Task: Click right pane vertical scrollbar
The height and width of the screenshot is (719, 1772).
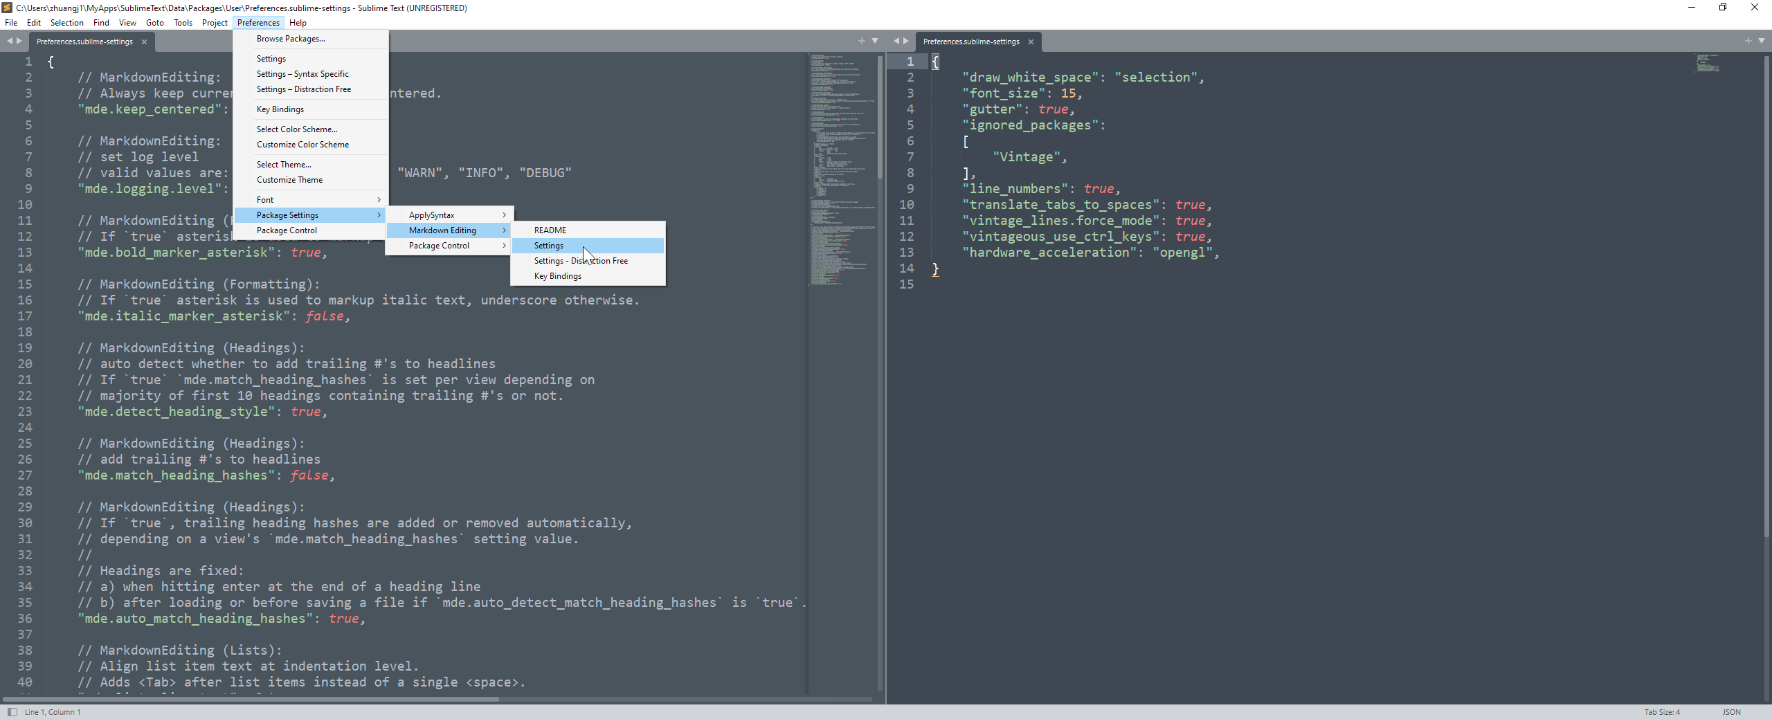Action: coord(1766,296)
